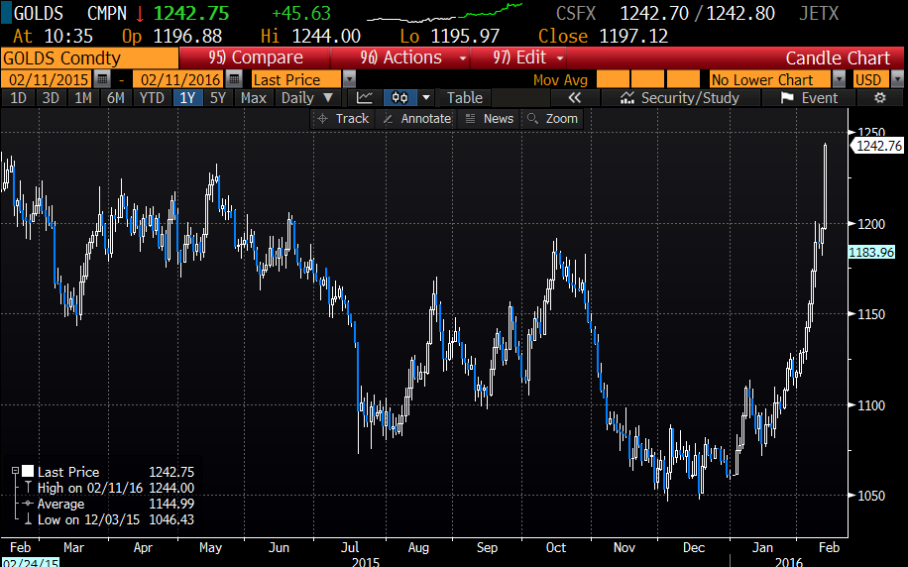Switch to the YTD time range

[152, 97]
